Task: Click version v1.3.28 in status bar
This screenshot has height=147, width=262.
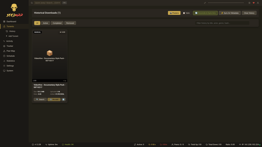Action: pyautogui.click(x=36, y=144)
